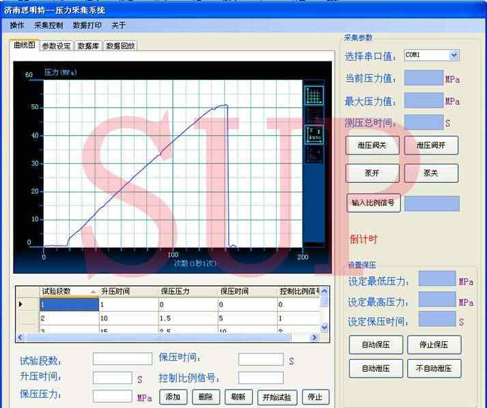Image resolution: width=487 pixels, height=408 pixels.
Task: Click the 保压压力 cell showing 1.5
Action: click(x=189, y=319)
